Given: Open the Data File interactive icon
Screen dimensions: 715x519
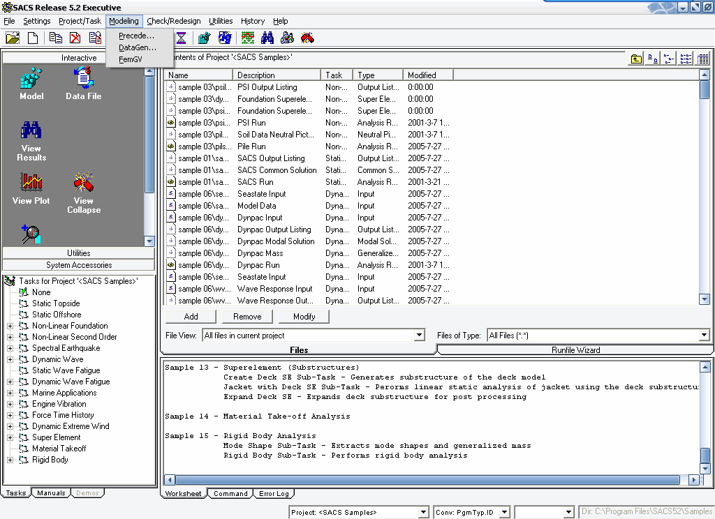Looking at the screenshot, I should (x=84, y=84).
